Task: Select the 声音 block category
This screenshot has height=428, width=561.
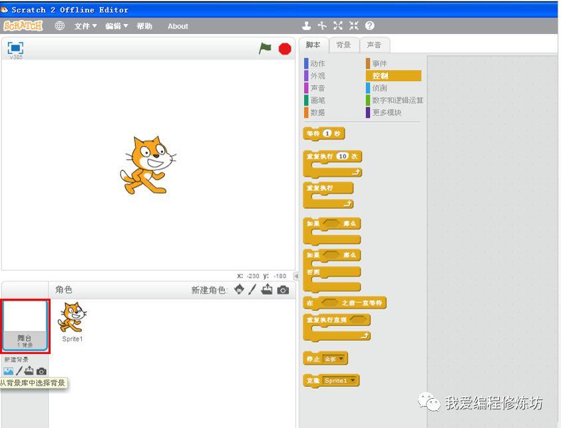Action: [x=315, y=88]
